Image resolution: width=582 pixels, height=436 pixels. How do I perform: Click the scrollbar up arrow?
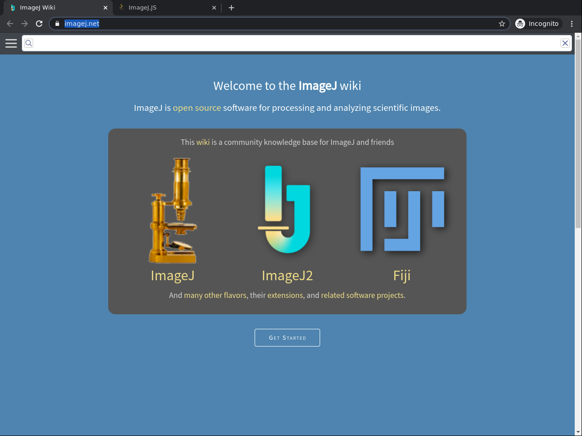pos(578,36)
